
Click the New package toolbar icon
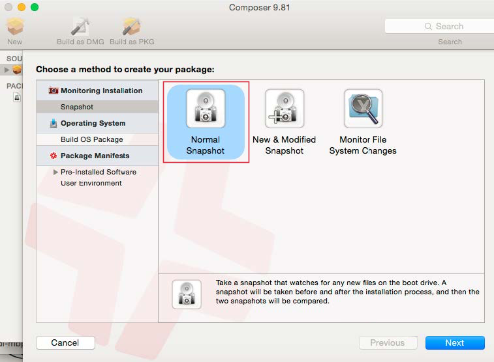click(x=15, y=27)
